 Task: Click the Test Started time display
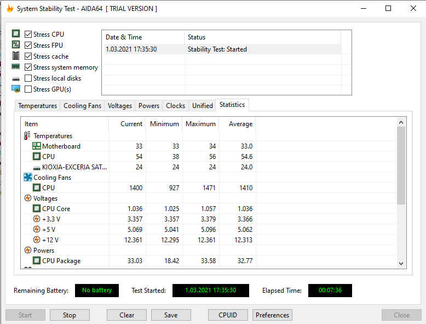pos(211,290)
